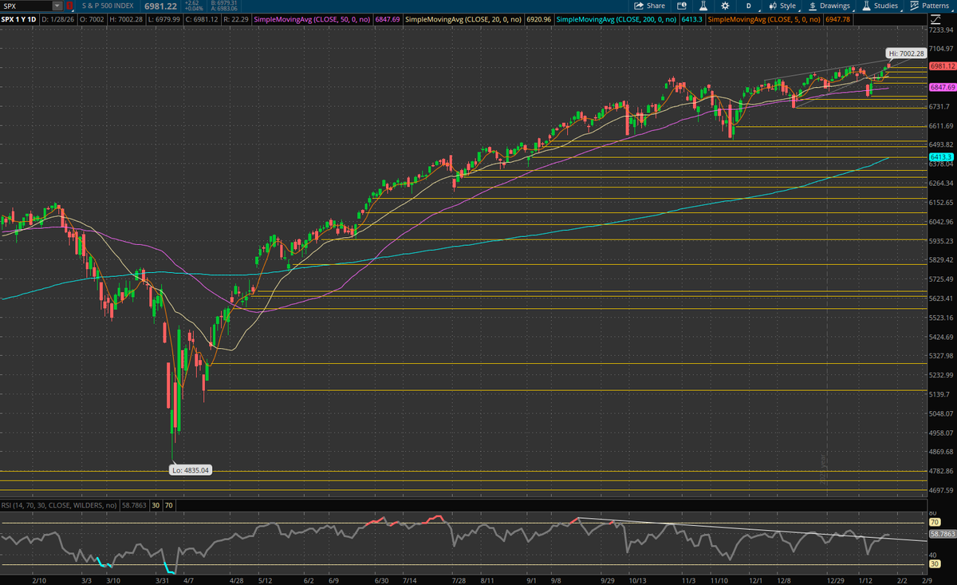This screenshot has width=957, height=585.
Task: Click the 70 RSI axis level tag
Action: coord(934,522)
